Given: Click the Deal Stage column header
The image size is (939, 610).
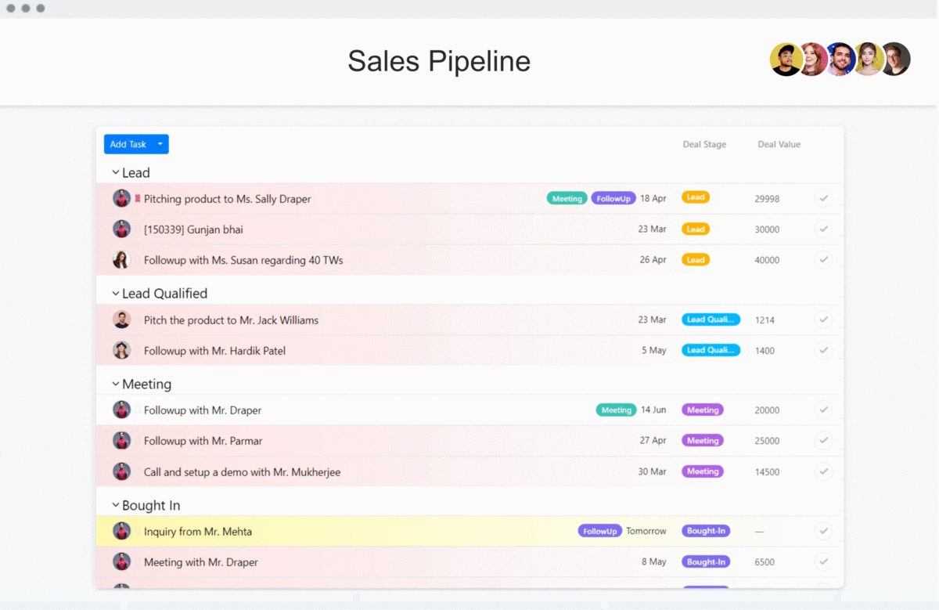Looking at the screenshot, I should click(x=703, y=144).
